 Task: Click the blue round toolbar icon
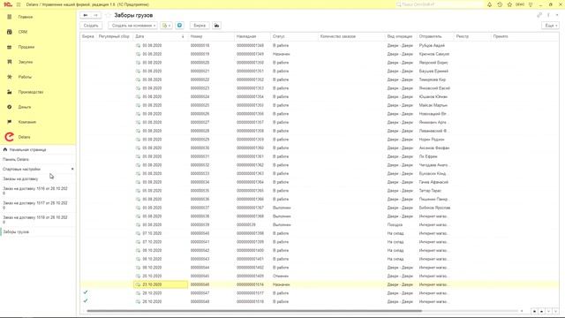coord(179,26)
